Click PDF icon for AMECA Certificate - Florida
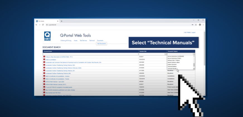 [x=44, y=79]
